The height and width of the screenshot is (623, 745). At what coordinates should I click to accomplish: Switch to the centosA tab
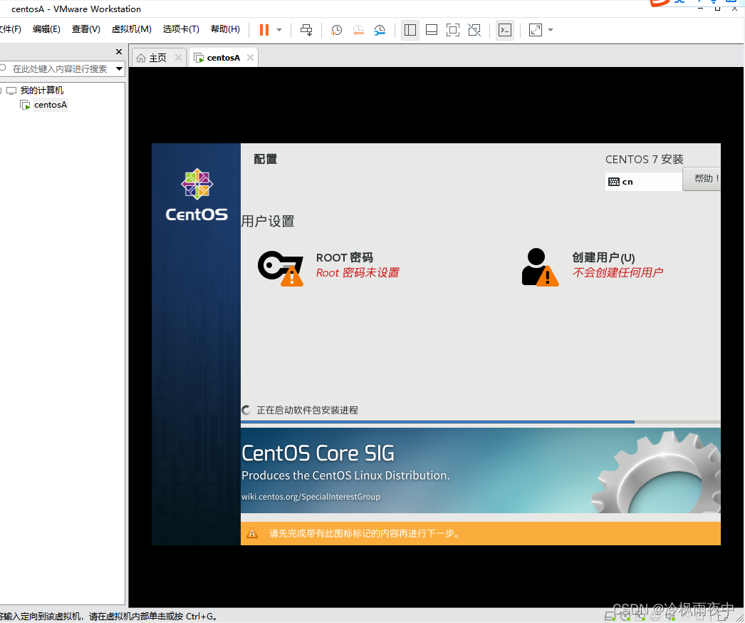coord(224,58)
